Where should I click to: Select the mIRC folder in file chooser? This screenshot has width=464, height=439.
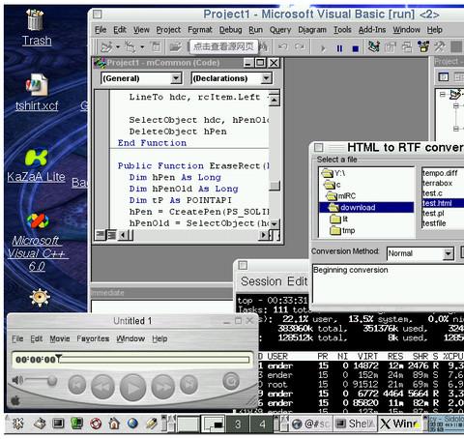(x=341, y=196)
